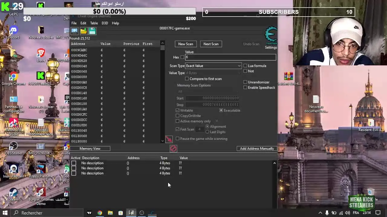Click the Memory View button
Image resolution: width=387 pixels, height=217 pixels.
coord(90,149)
